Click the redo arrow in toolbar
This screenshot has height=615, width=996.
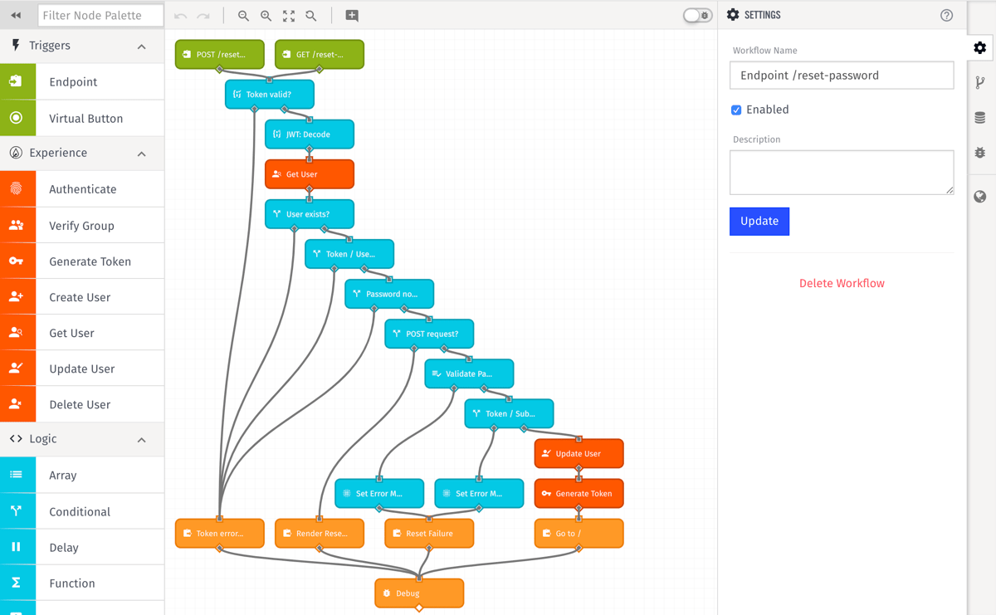tap(203, 16)
